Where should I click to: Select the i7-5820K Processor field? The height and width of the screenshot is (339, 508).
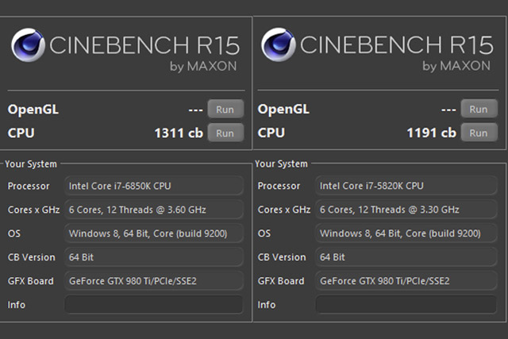pos(405,186)
